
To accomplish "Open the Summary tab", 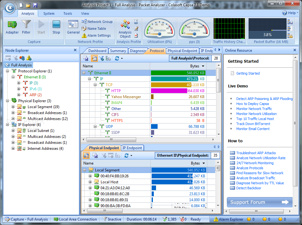I will 118,51.
